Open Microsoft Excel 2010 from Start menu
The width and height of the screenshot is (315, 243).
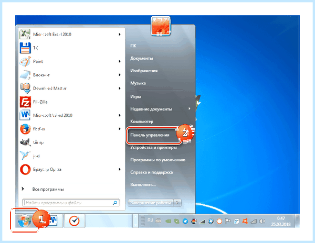click(x=71, y=34)
